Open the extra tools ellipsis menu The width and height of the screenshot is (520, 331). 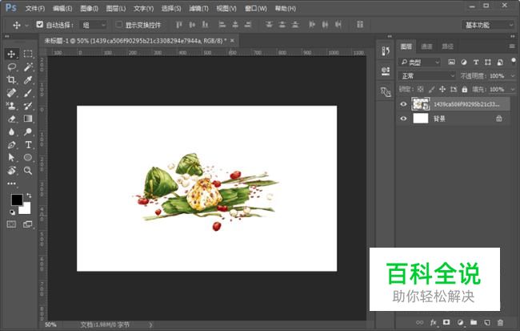coord(11,184)
